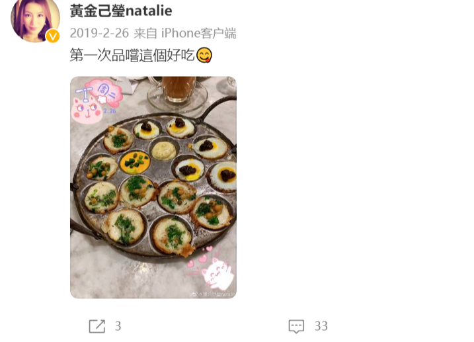Click the 来自 text before iPhone
474x342 pixels.
[x=145, y=33]
